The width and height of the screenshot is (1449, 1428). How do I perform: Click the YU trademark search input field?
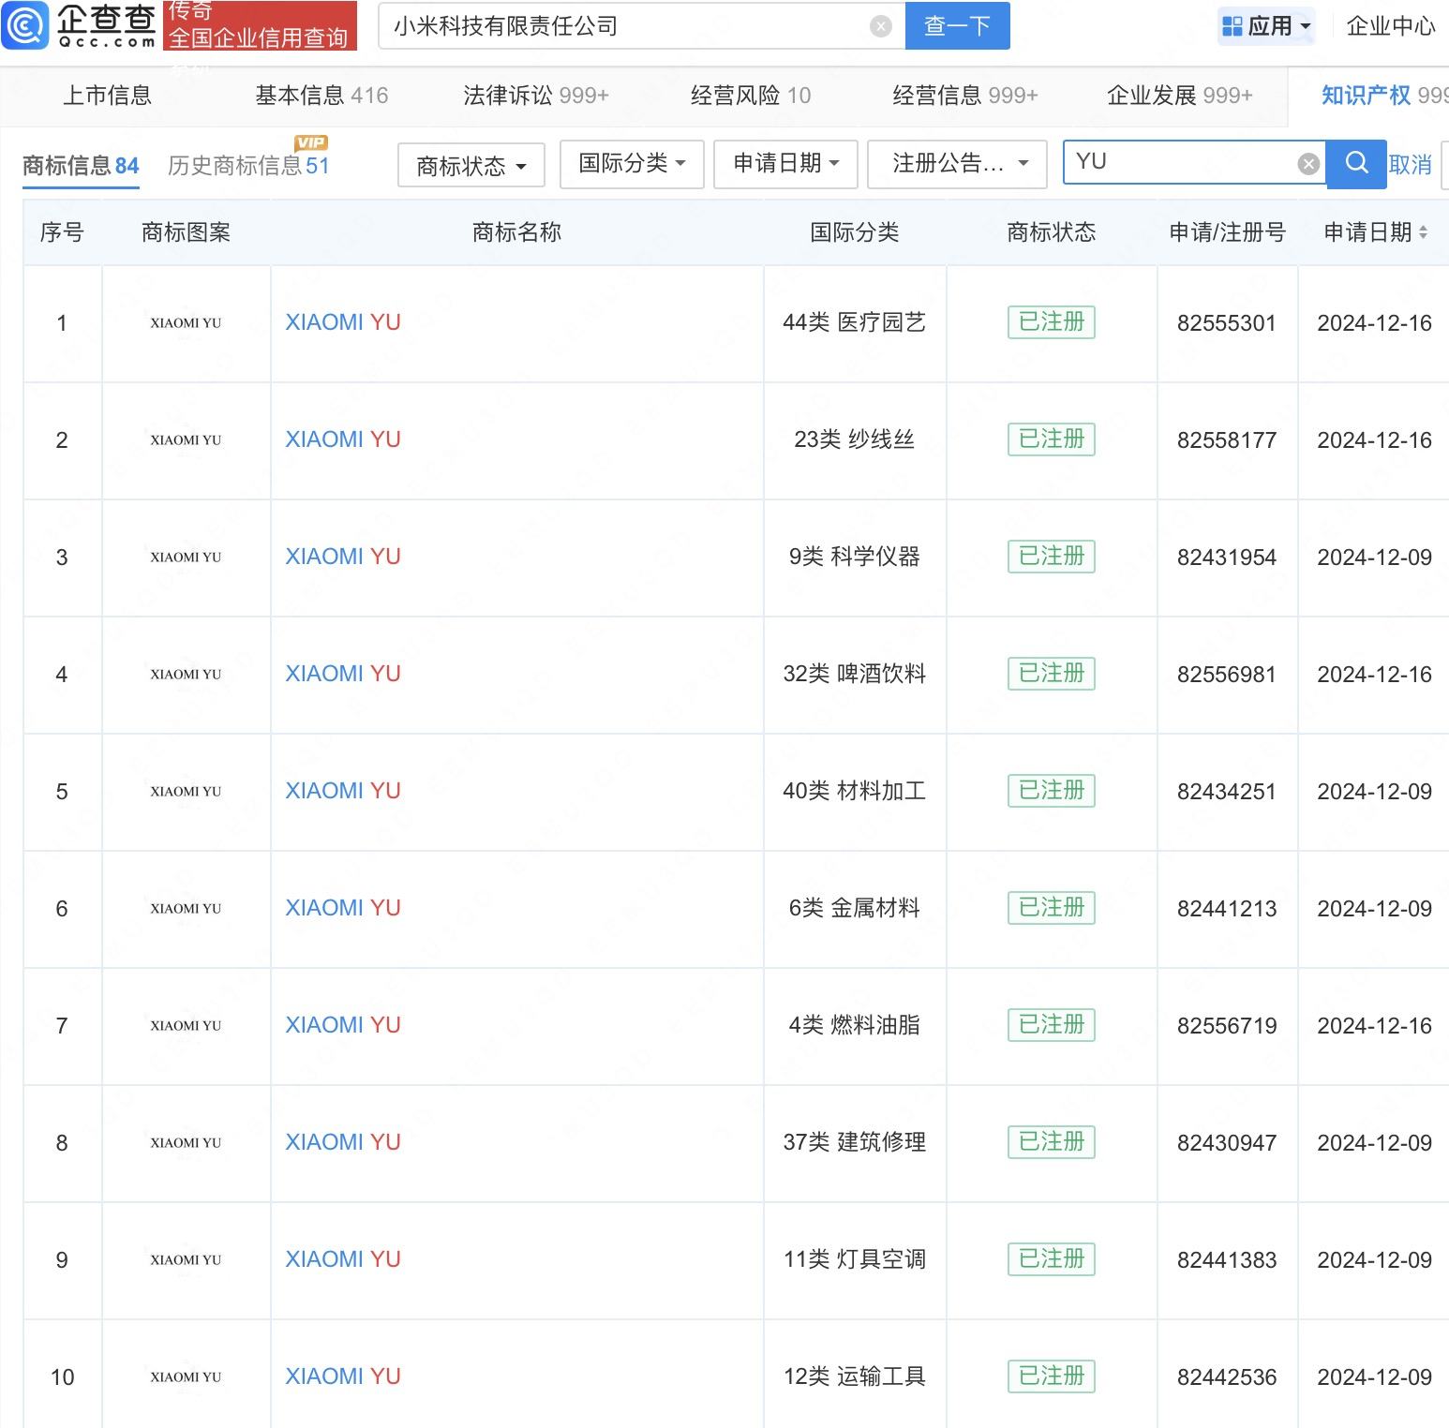click(x=1181, y=163)
